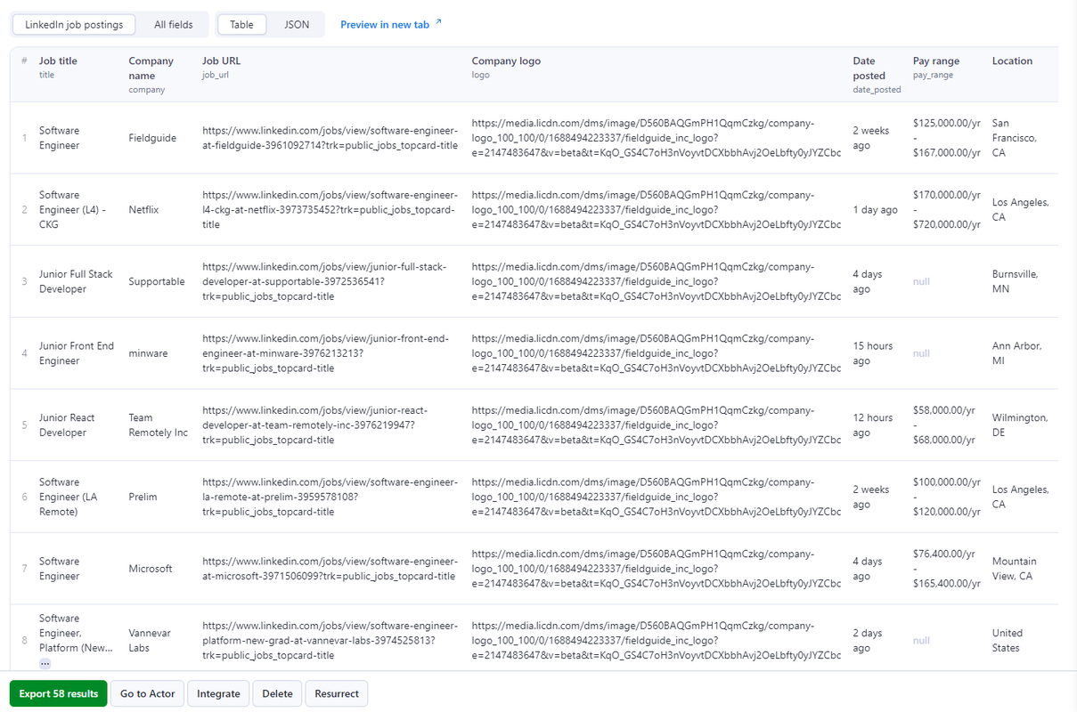This screenshot has width=1077, height=712.
Task: Click the Date posted column header
Action: pos(864,69)
